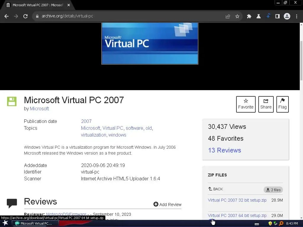
Task: Click Add Review
Action: [x=167, y=205]
